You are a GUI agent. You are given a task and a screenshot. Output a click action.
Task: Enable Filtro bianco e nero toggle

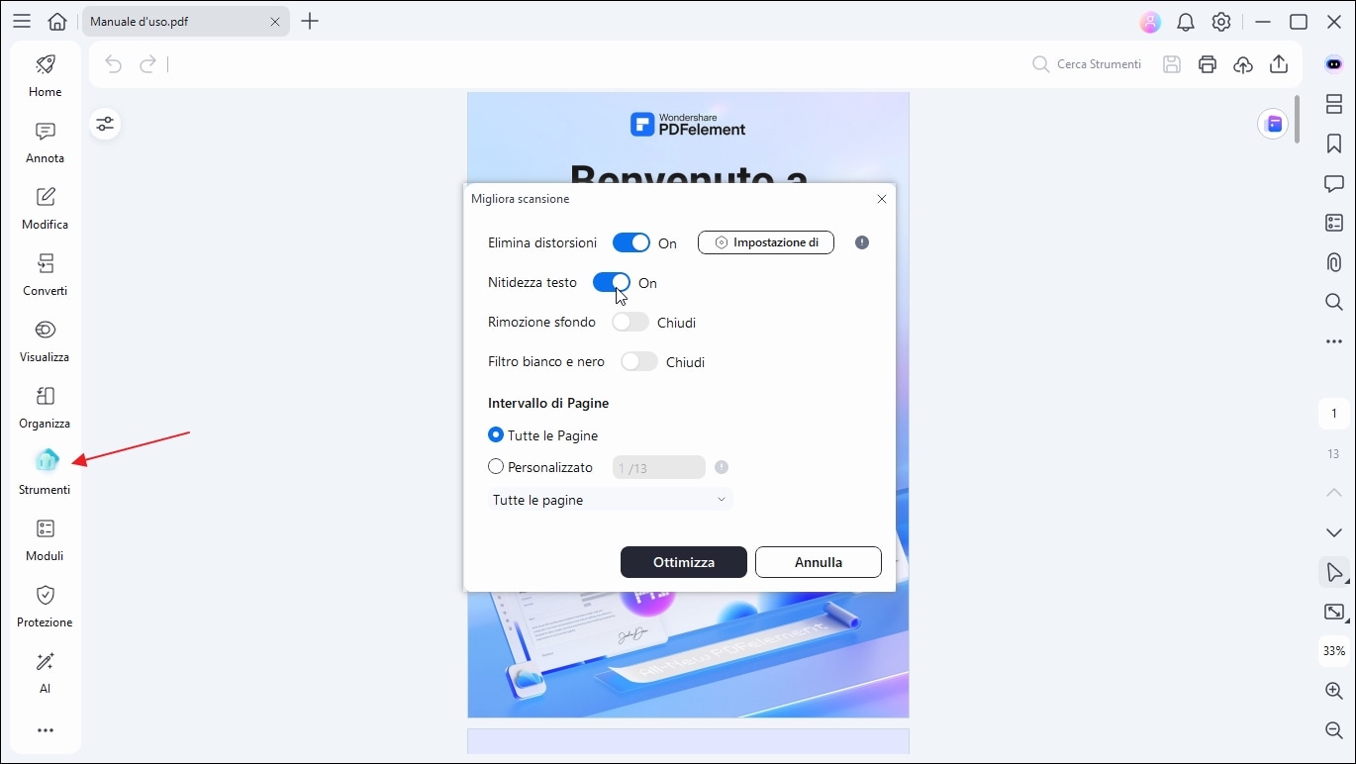638,362
